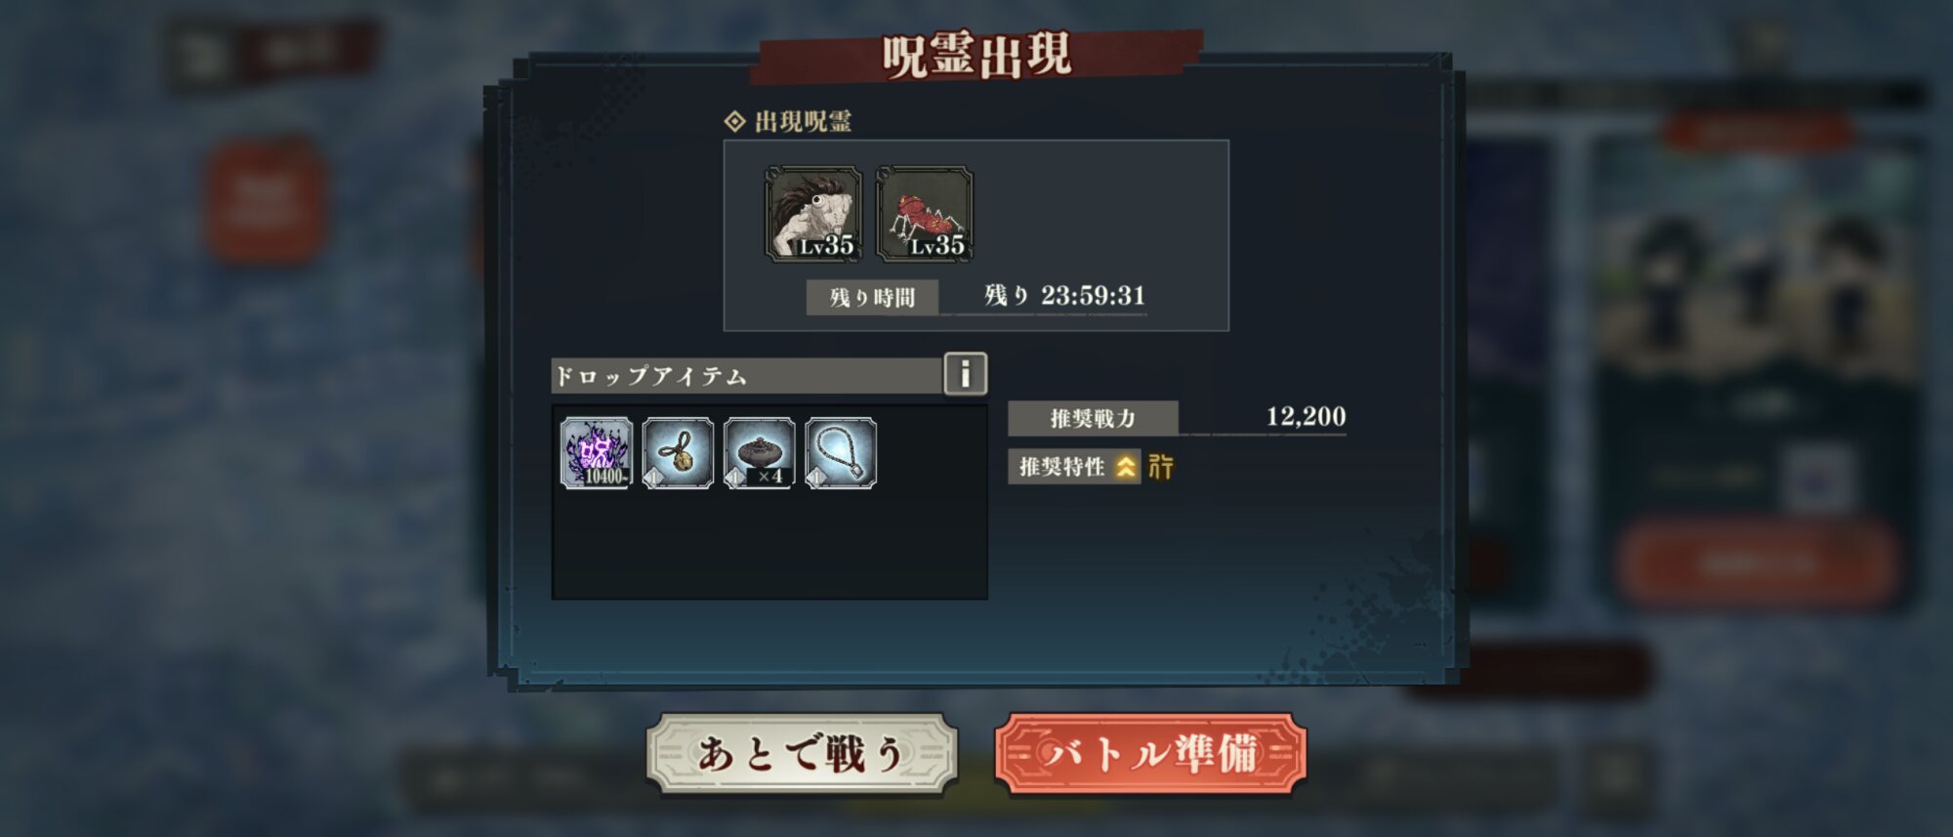Tap the 12,200 power value
Image resolution: width=1953 pixels, height=837 pixels.
point(1306,416)
